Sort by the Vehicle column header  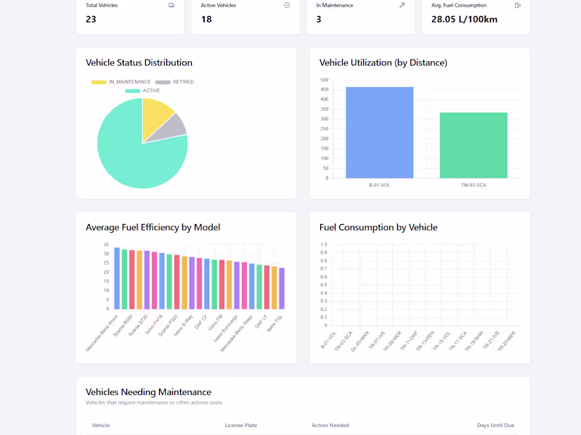[101, 426]
